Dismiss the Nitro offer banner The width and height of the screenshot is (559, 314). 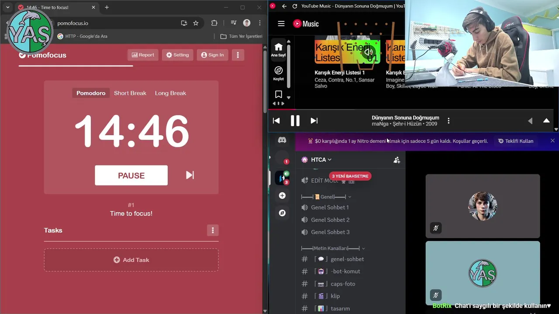552,140
